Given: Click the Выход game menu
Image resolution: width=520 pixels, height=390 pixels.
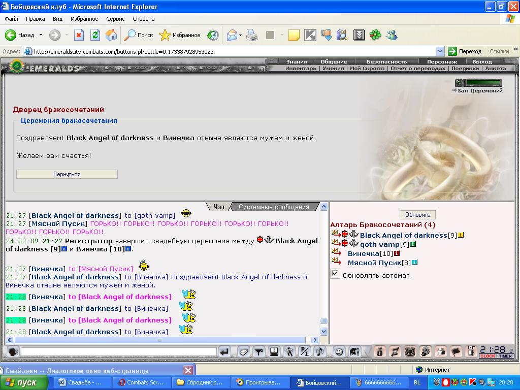Looking at the screenshot, I should [x=482, y=61].
